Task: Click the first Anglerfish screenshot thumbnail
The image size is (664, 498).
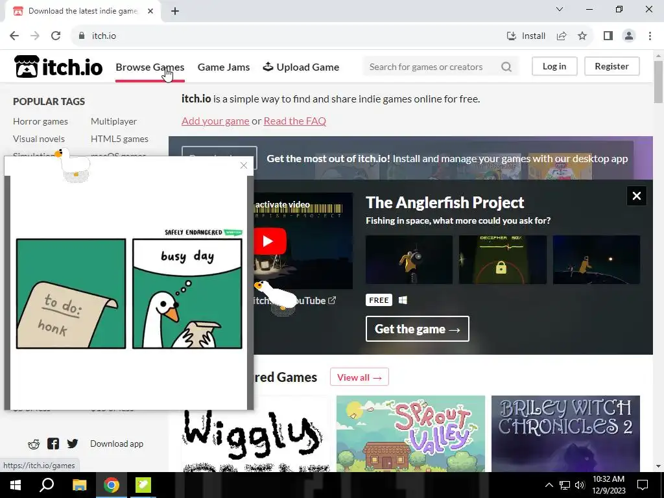Action: (x=409, y=259)
